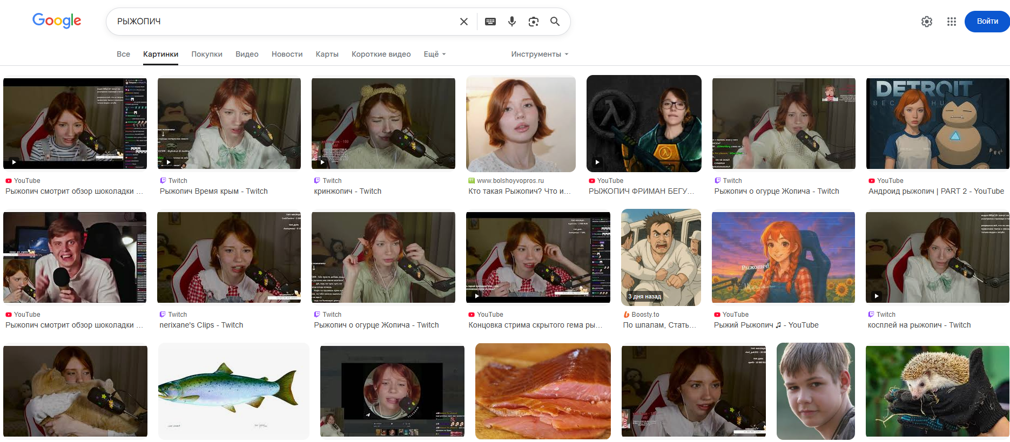Open the 'Покупки' tab
The image size is (1010, 442).
coord(207,55)
